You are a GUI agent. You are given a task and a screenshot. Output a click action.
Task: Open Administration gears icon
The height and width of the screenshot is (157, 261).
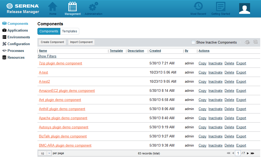point(93,7)
